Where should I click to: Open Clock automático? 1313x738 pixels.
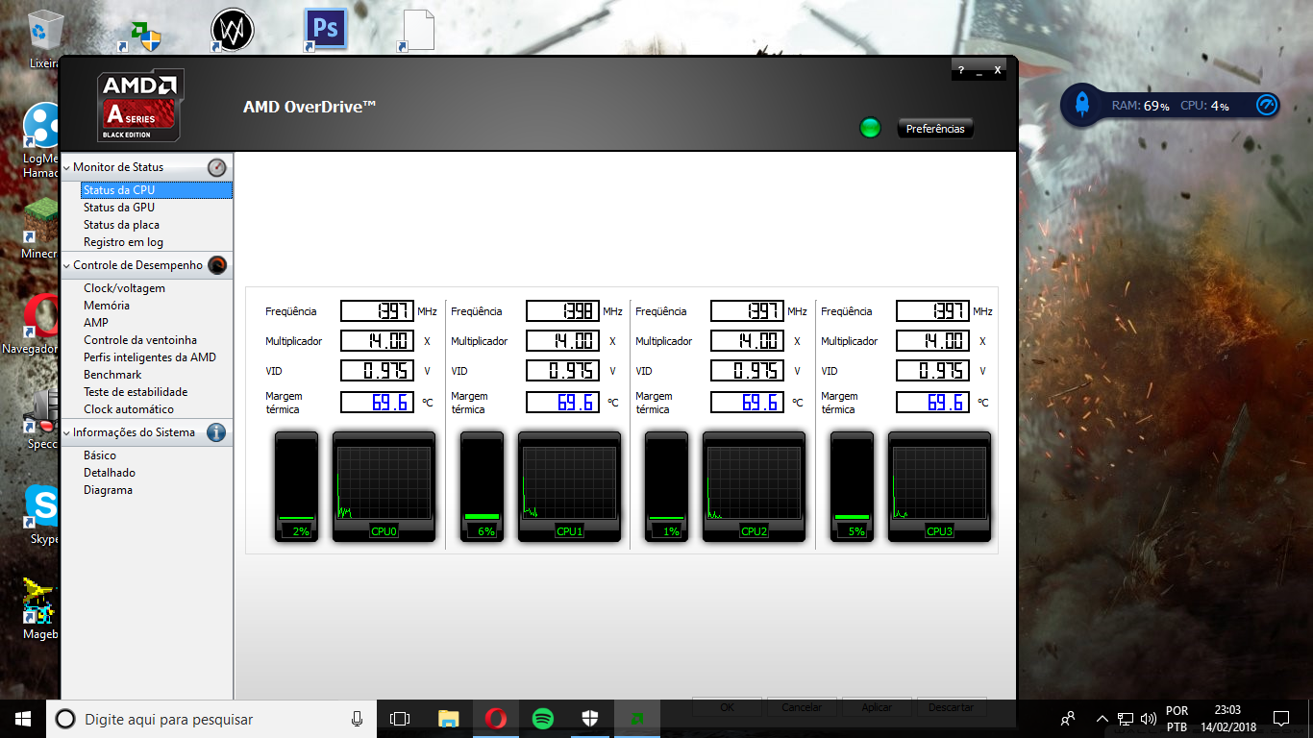pyautogui.click(x=129, y=409)
